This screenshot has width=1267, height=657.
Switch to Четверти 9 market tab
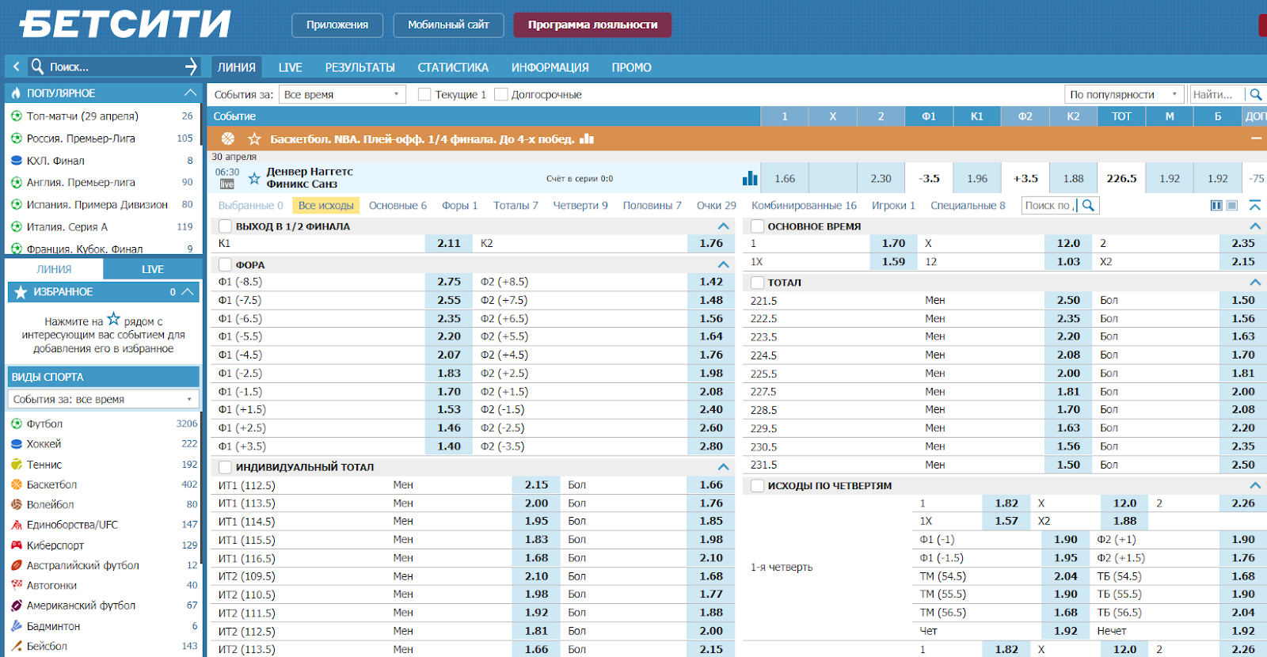coord(580,205)
